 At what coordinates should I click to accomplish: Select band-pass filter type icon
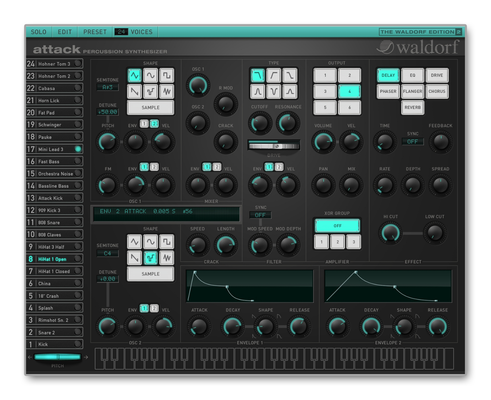(x=257, y=91)
